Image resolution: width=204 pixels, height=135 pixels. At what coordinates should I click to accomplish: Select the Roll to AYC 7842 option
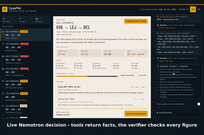102,102
